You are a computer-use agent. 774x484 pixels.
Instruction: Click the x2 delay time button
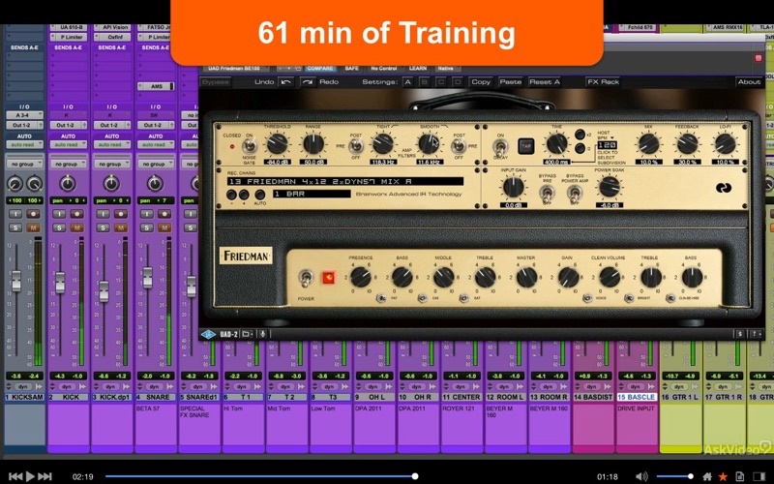pos(580,135)
